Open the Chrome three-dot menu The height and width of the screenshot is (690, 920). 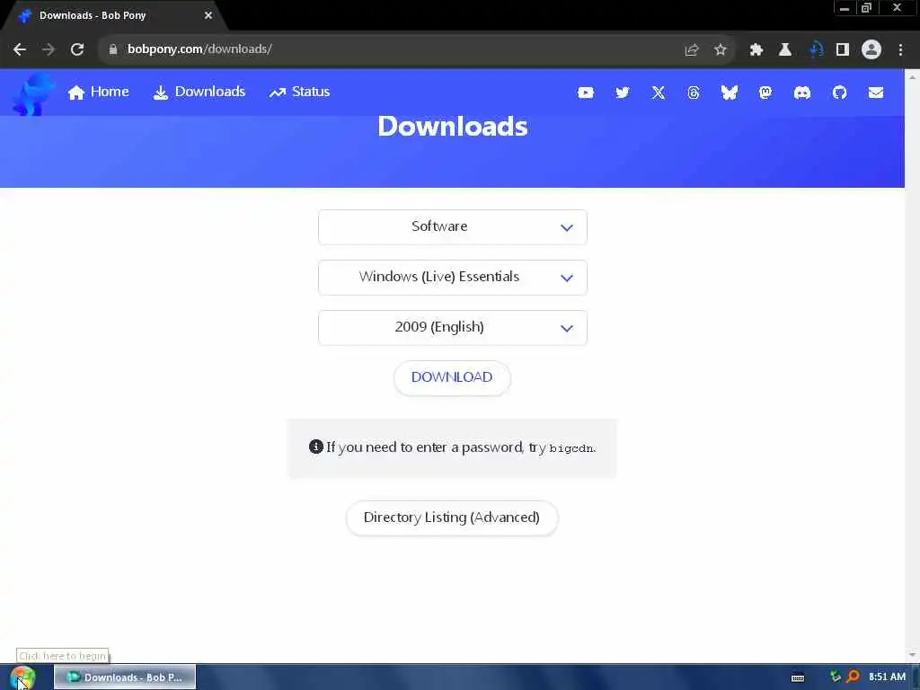point(900,50)
